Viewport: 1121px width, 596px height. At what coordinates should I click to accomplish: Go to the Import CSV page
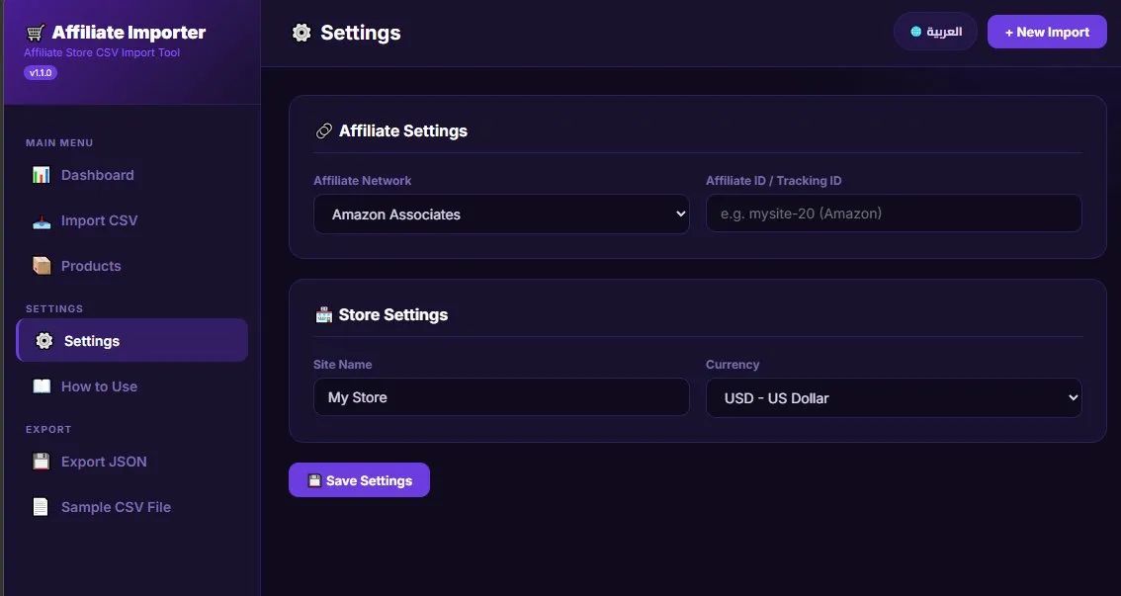pos(99,220)
